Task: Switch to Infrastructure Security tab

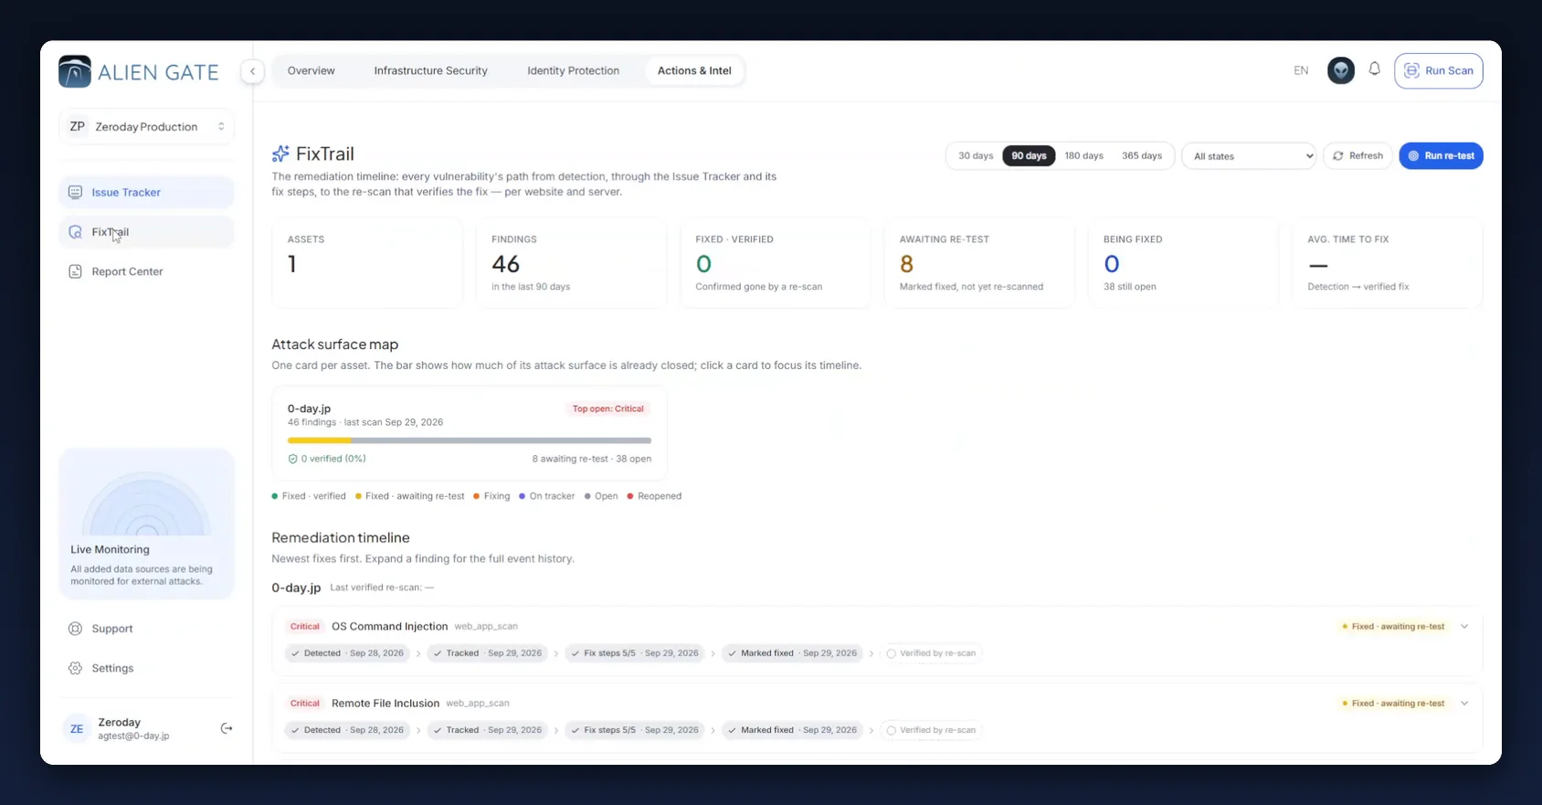Action: point(430,71)
